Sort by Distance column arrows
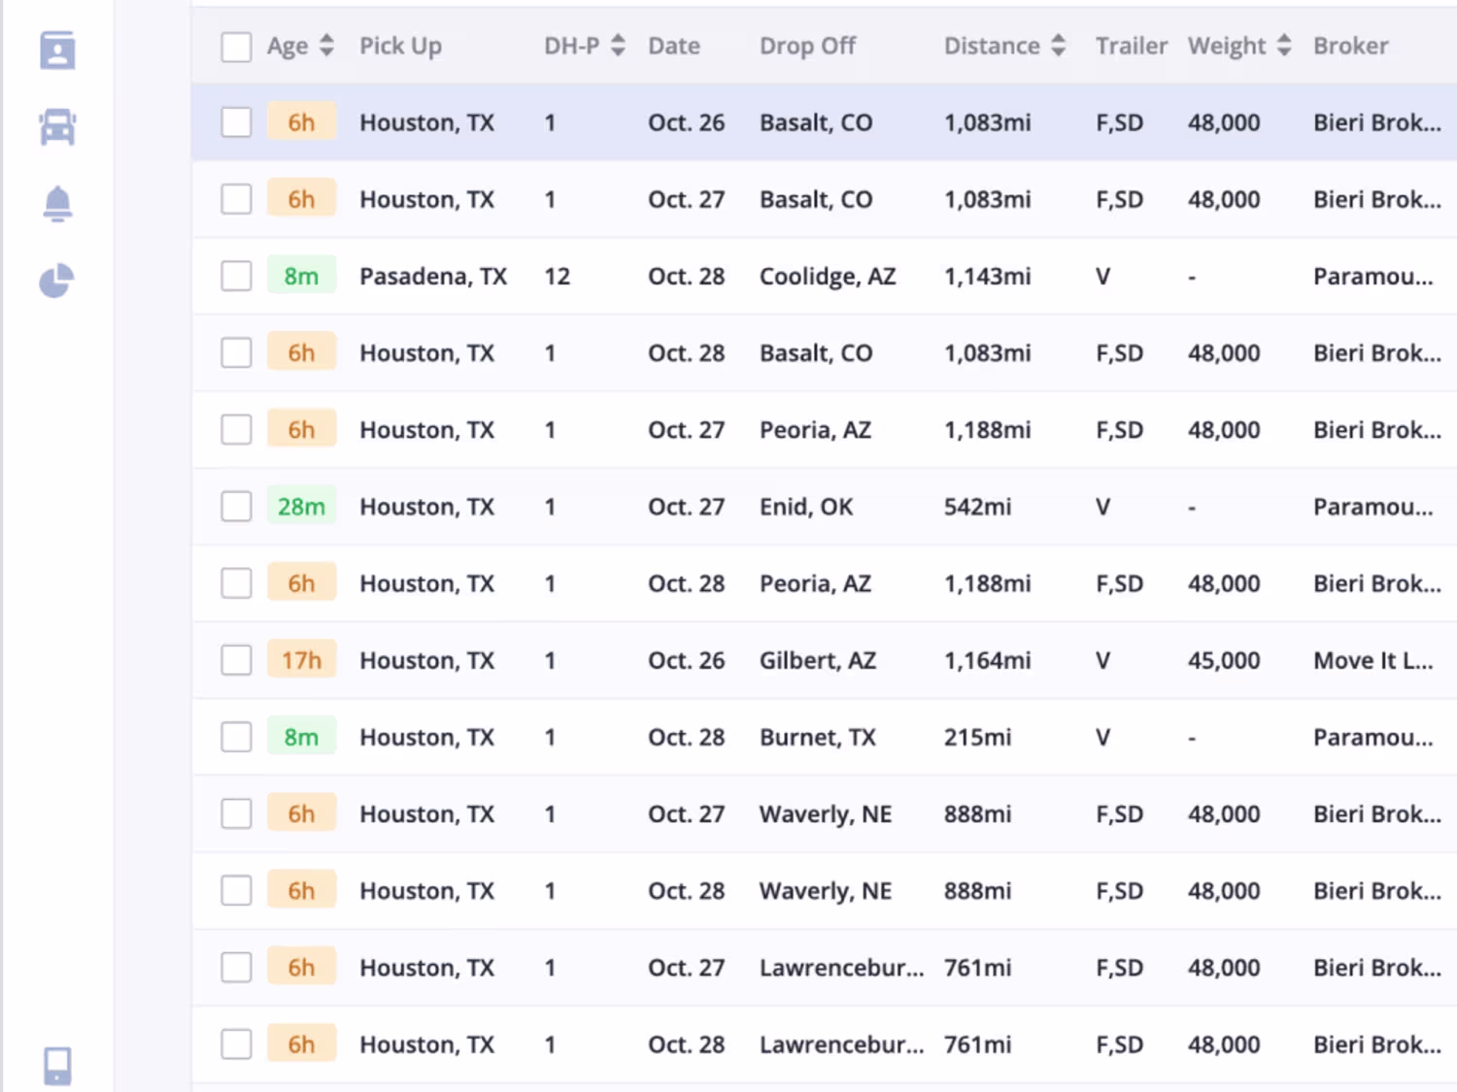This screenshot has width=1457, height=1092. 1058,46
